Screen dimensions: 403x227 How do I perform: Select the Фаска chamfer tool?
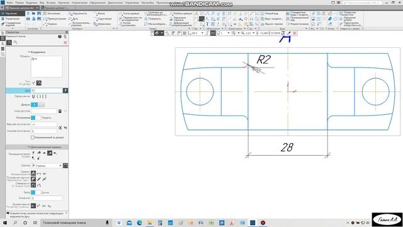[x=99, y=13]
